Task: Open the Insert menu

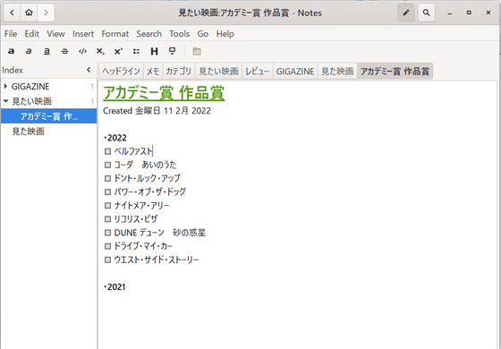Action: (83, 34)
